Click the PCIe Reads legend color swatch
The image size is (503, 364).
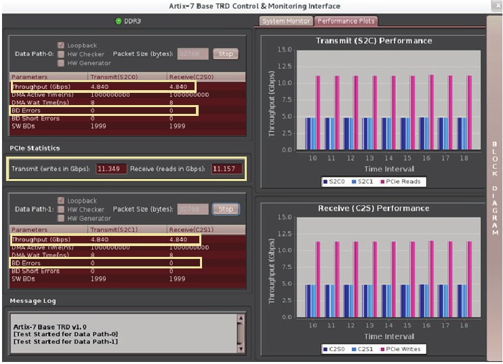click(382, 182)
